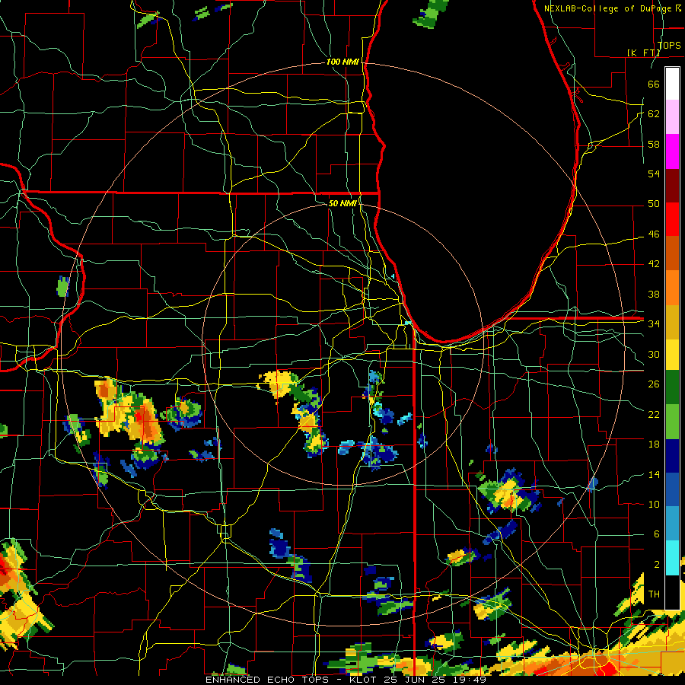The height and width of the screenshot is (685, 685).
Task: Pick the dark green legend color band
Action: [x=672, y=387]
